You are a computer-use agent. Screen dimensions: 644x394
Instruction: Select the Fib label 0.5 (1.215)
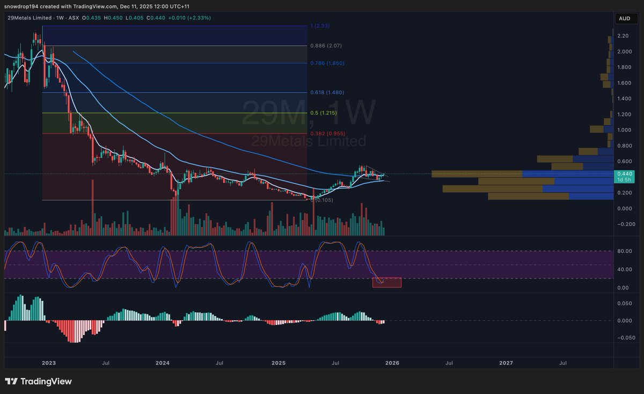[x=324, y=113]
